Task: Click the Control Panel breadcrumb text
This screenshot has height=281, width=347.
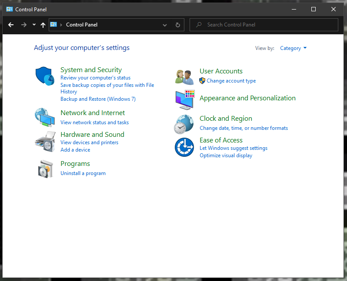Action: 82,25
